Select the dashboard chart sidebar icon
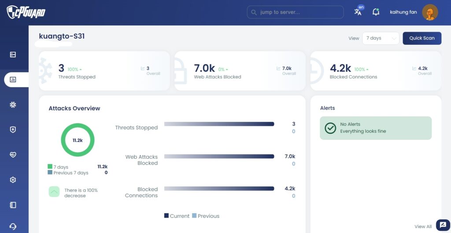The width and height of the screenshot is (451, 233). coord(13,80)
